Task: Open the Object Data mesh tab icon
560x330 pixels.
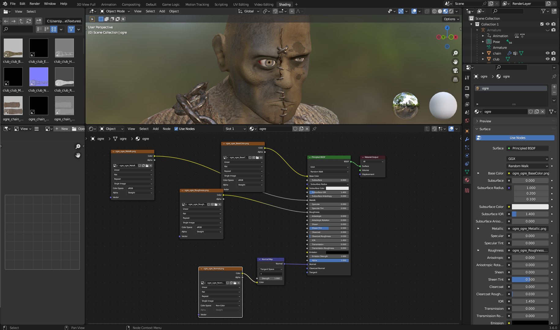Action: pyautogui.click(x=467, y=172)
